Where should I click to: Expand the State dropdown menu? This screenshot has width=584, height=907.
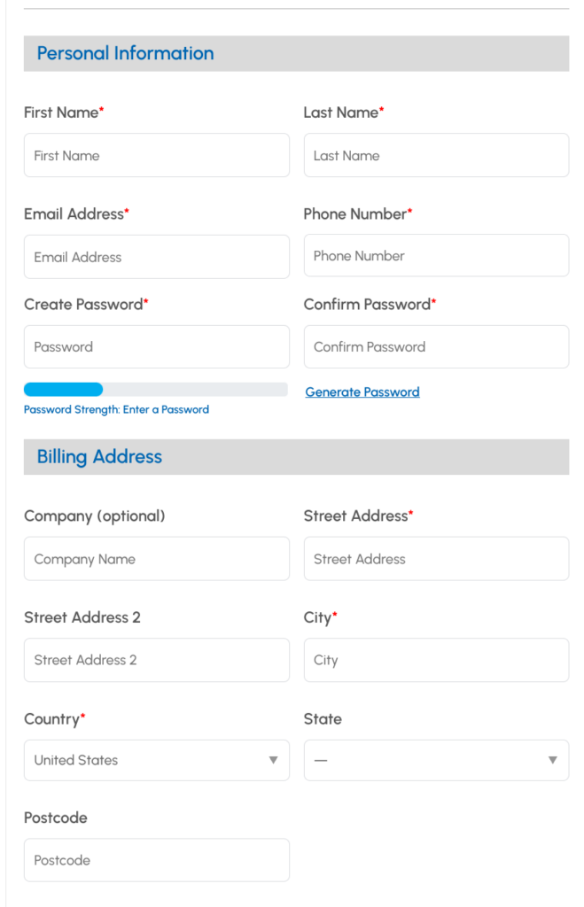436,760
